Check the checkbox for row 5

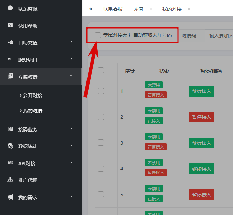point(101,194)
